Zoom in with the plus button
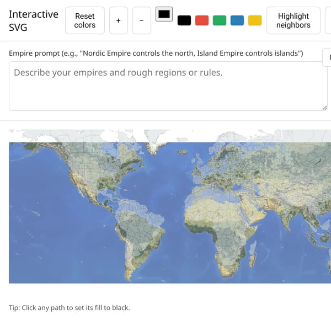Screen dimensions: 331x331 pyautogui.click(x=119, y=20)
